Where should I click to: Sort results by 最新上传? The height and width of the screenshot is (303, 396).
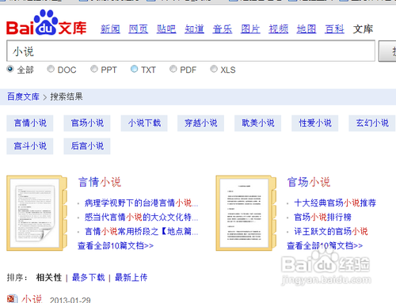[x=131, y=278]
